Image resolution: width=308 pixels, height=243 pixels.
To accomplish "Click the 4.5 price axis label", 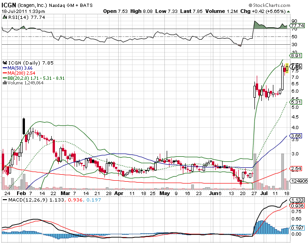I will coord(295,117).
